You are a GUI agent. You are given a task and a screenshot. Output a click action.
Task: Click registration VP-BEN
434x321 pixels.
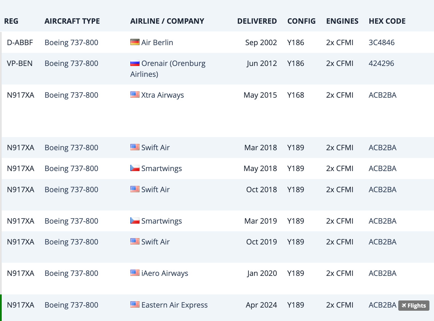[20, 63]
